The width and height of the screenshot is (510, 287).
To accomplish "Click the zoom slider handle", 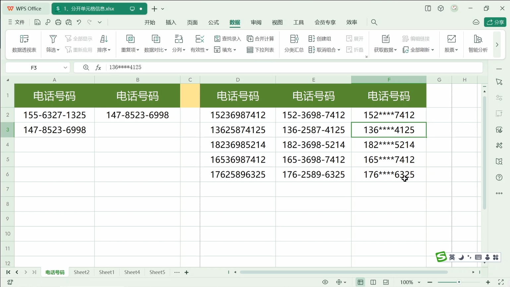I will (459, 282).
